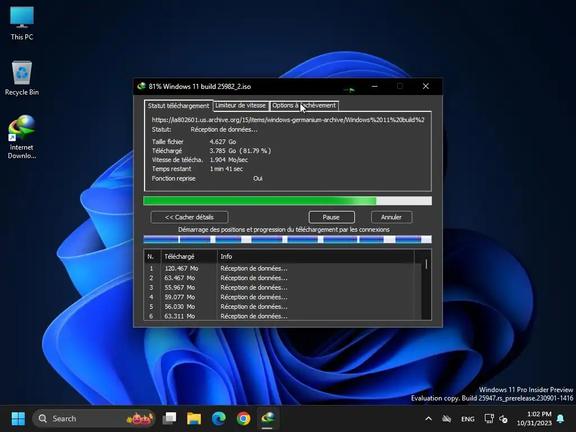Select connection row with 120.467 Mo
The image size is (576, 432).
283,268
